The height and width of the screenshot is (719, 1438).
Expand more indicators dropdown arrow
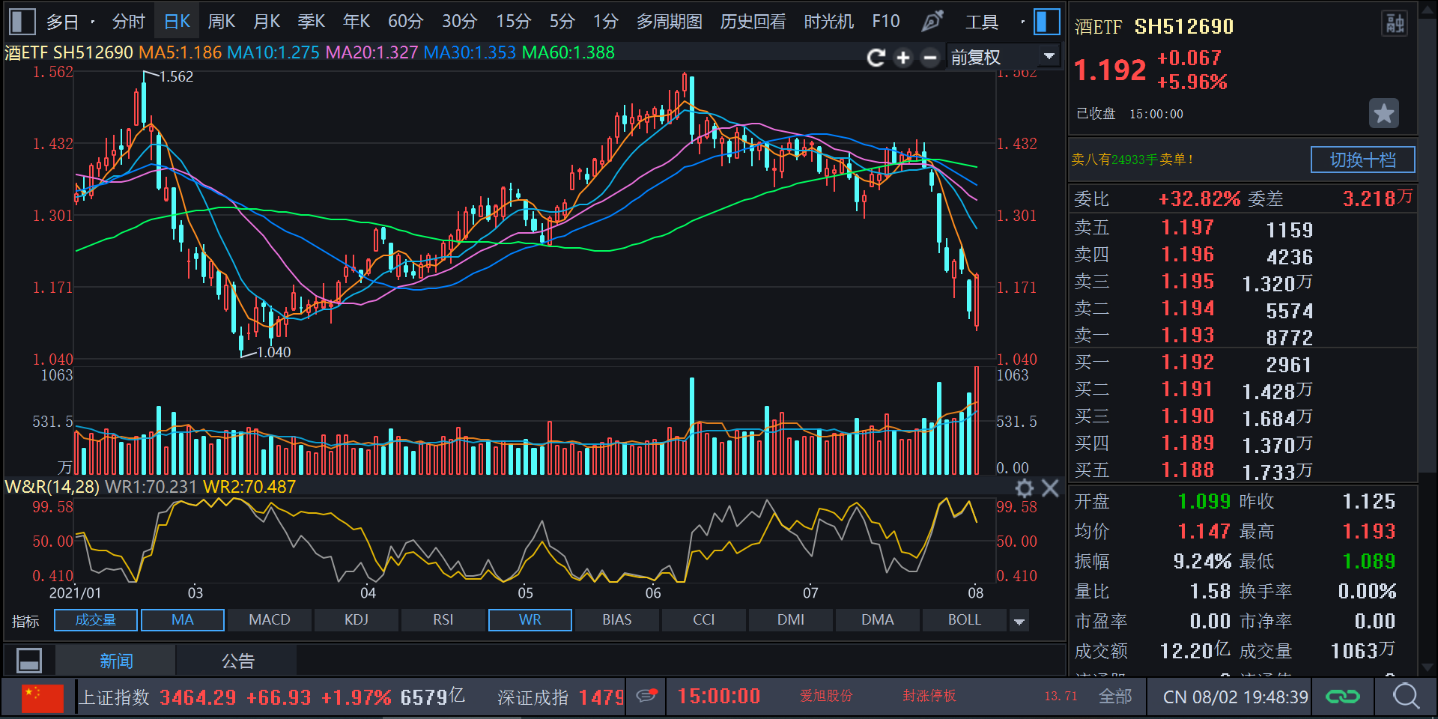point(1019,621)
